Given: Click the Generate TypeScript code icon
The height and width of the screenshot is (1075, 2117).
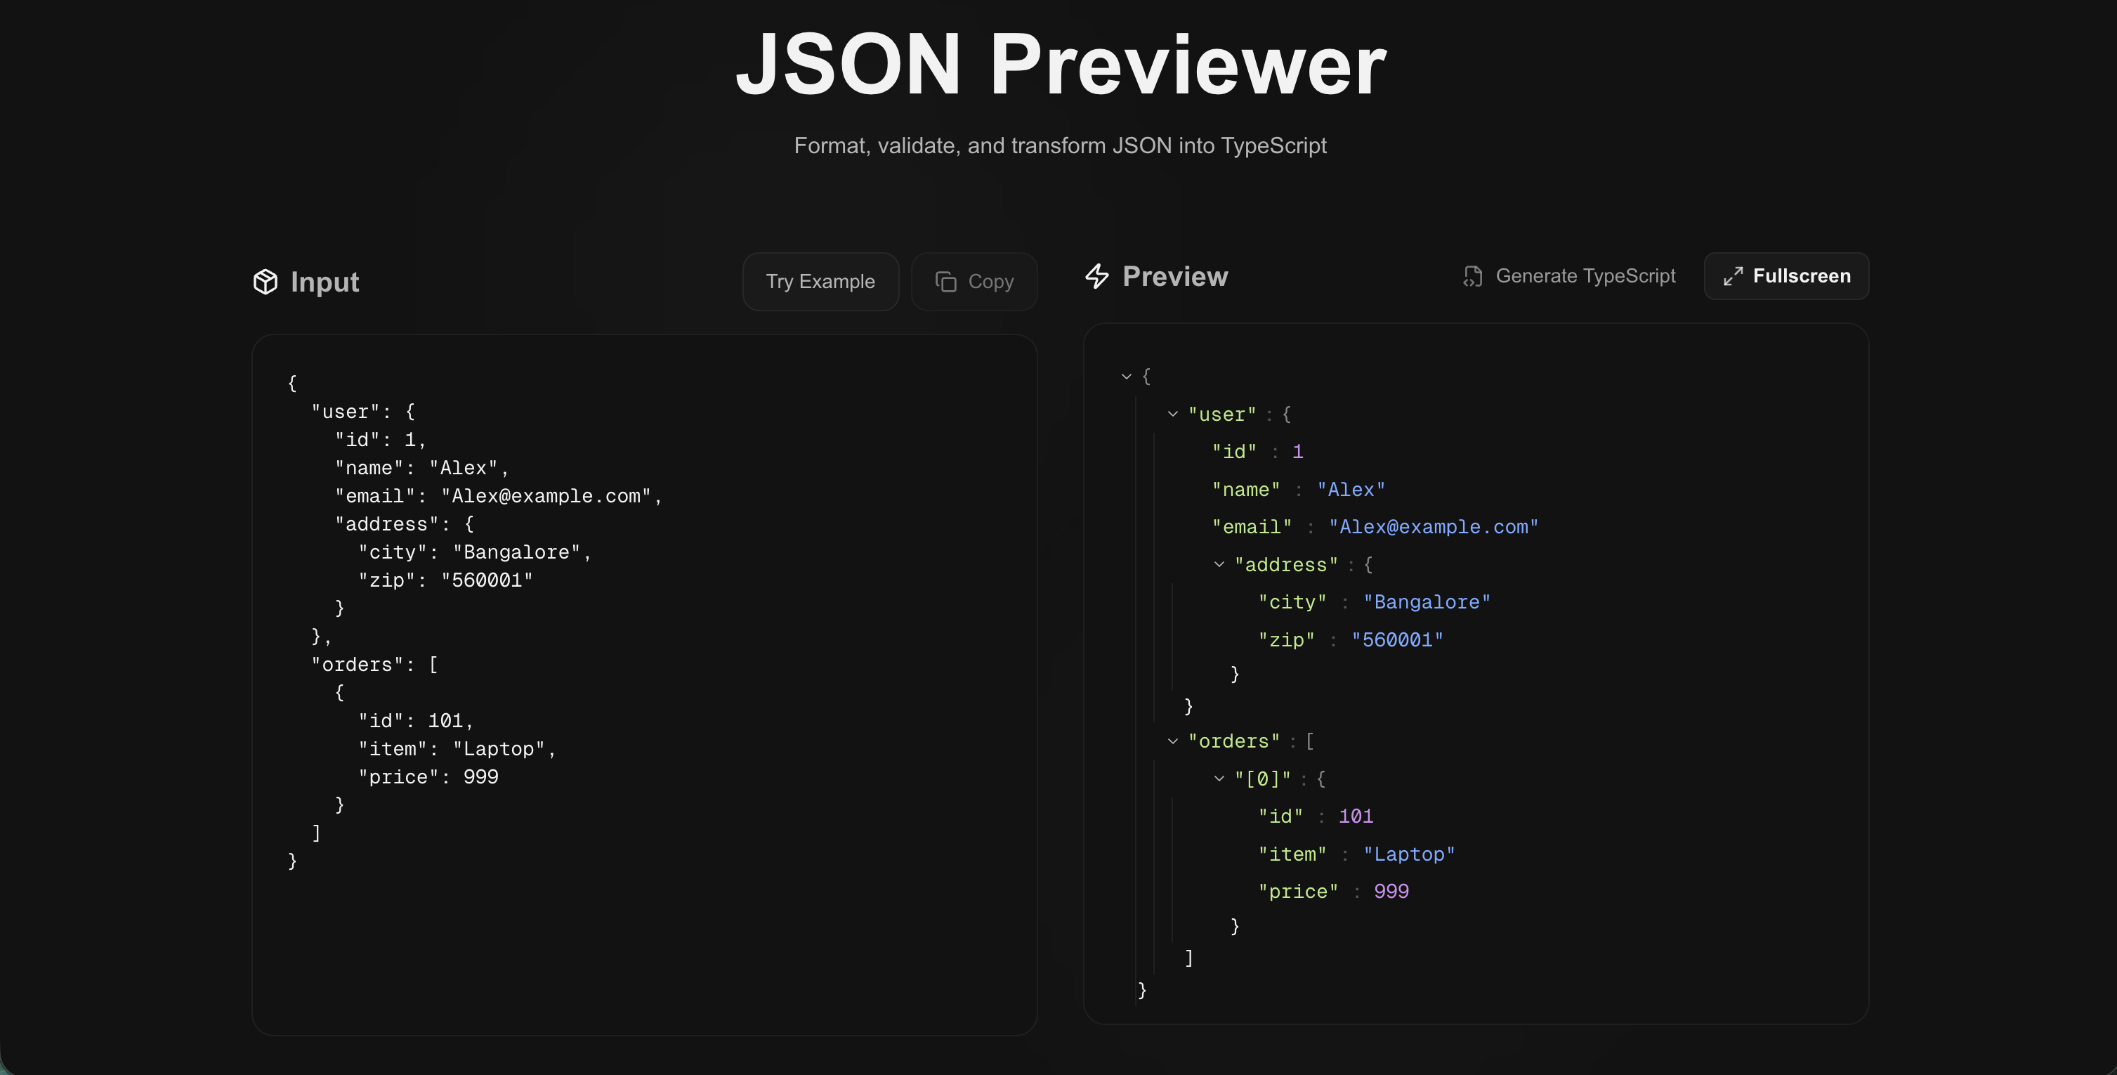Looking at the screenshot, I should [x=1472, y=276].
